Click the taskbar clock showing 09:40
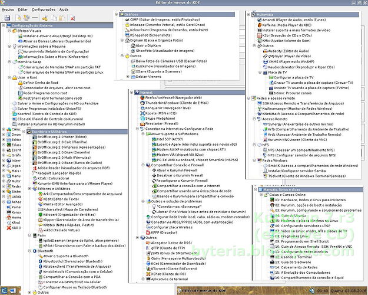Image resolution: width=368 pixels, height=295 pixels. (x=323, y=291)
